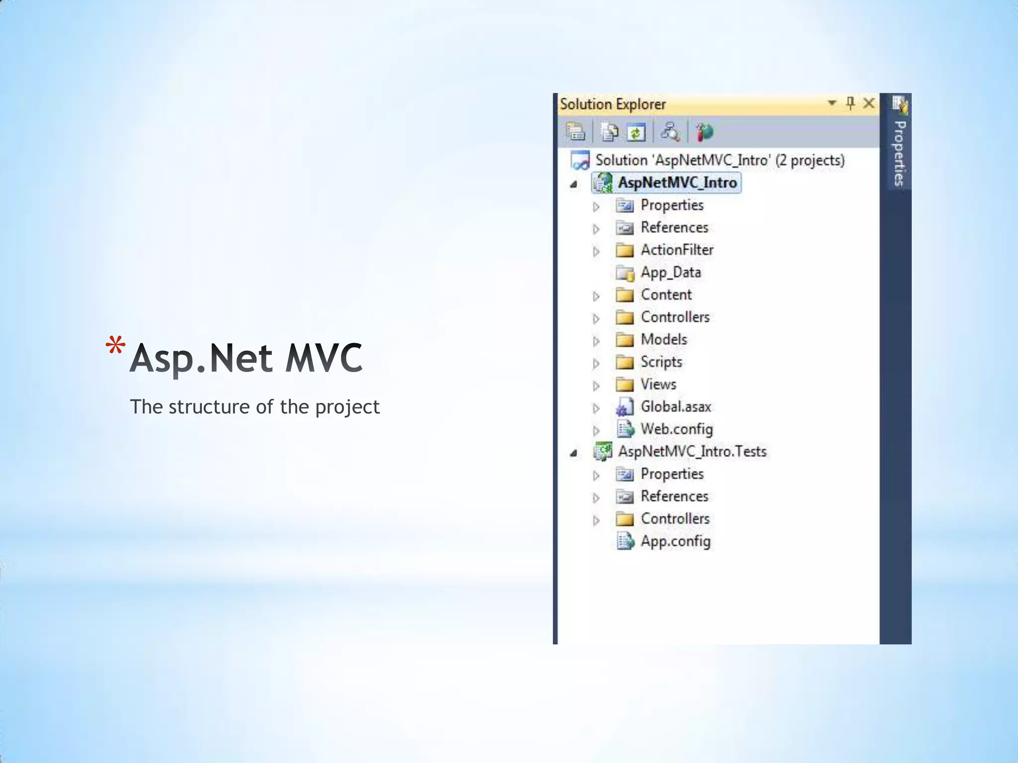Screen dimensions: 1018x763
Task: Select the Scripts folder label
Action: (661, 362)
